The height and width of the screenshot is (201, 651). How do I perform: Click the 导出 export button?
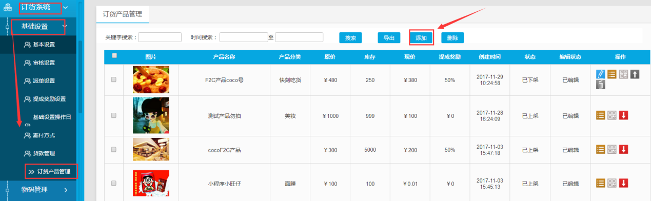[x=389, y=37]
